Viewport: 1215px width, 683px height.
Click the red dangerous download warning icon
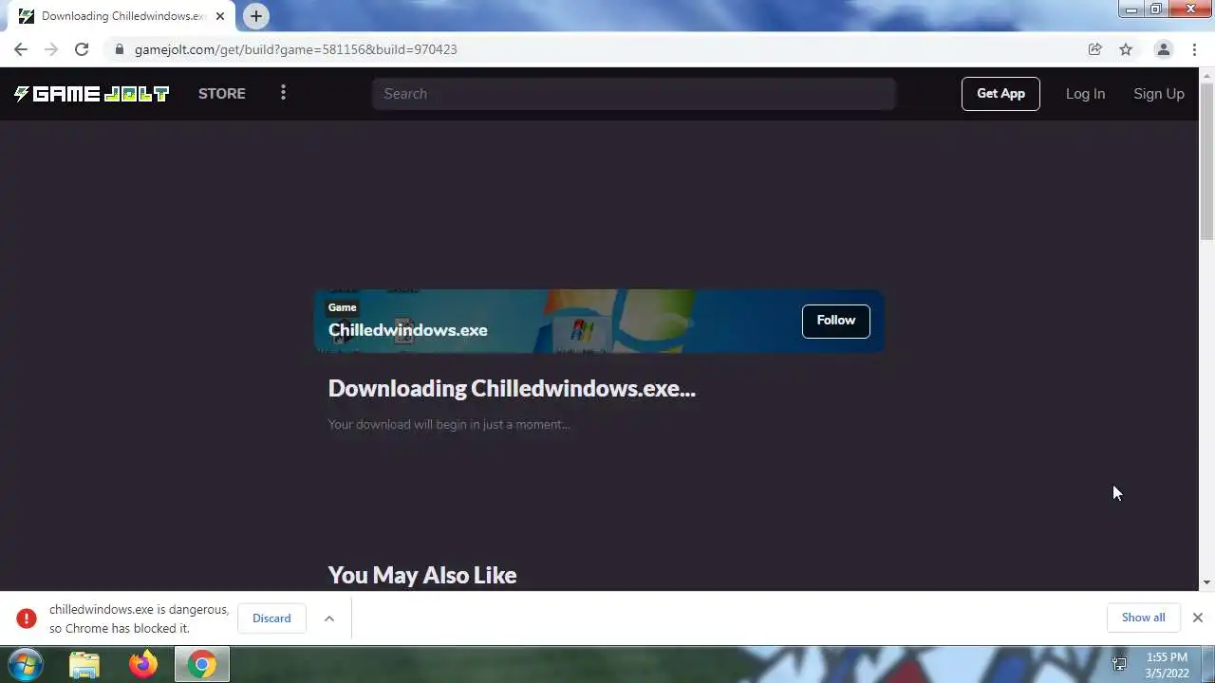point(27,618)
